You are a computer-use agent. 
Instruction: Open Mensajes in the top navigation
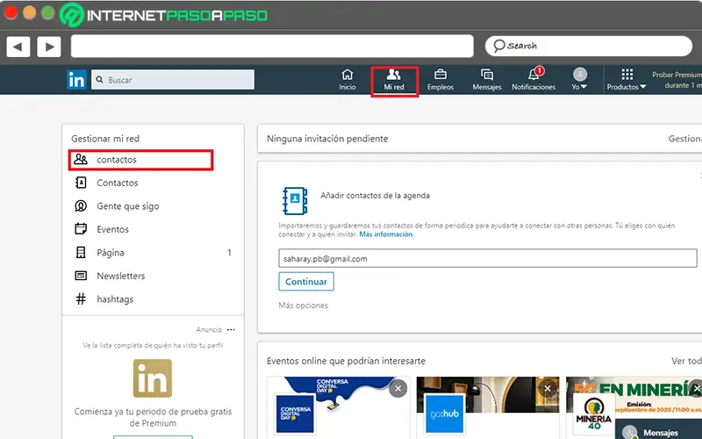[487, 80]
